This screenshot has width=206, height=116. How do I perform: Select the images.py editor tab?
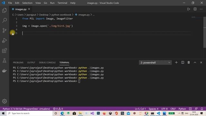[21, 9]
